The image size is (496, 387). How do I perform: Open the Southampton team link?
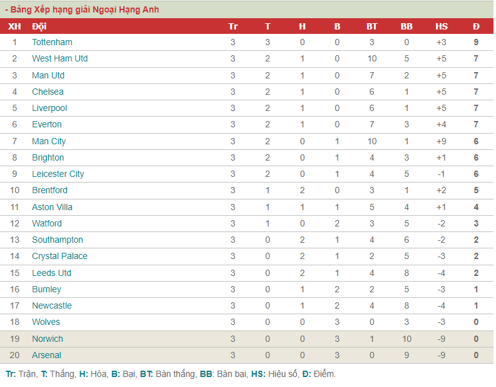point(58,240)
